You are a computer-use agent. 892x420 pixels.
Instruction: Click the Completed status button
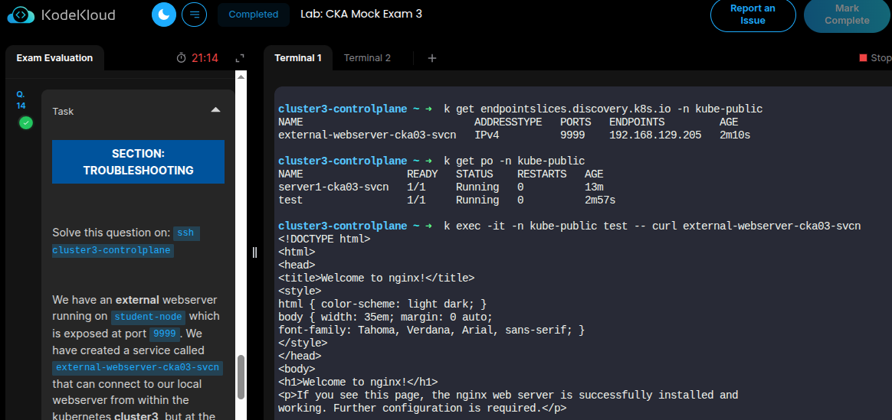[x=253, y=15]
